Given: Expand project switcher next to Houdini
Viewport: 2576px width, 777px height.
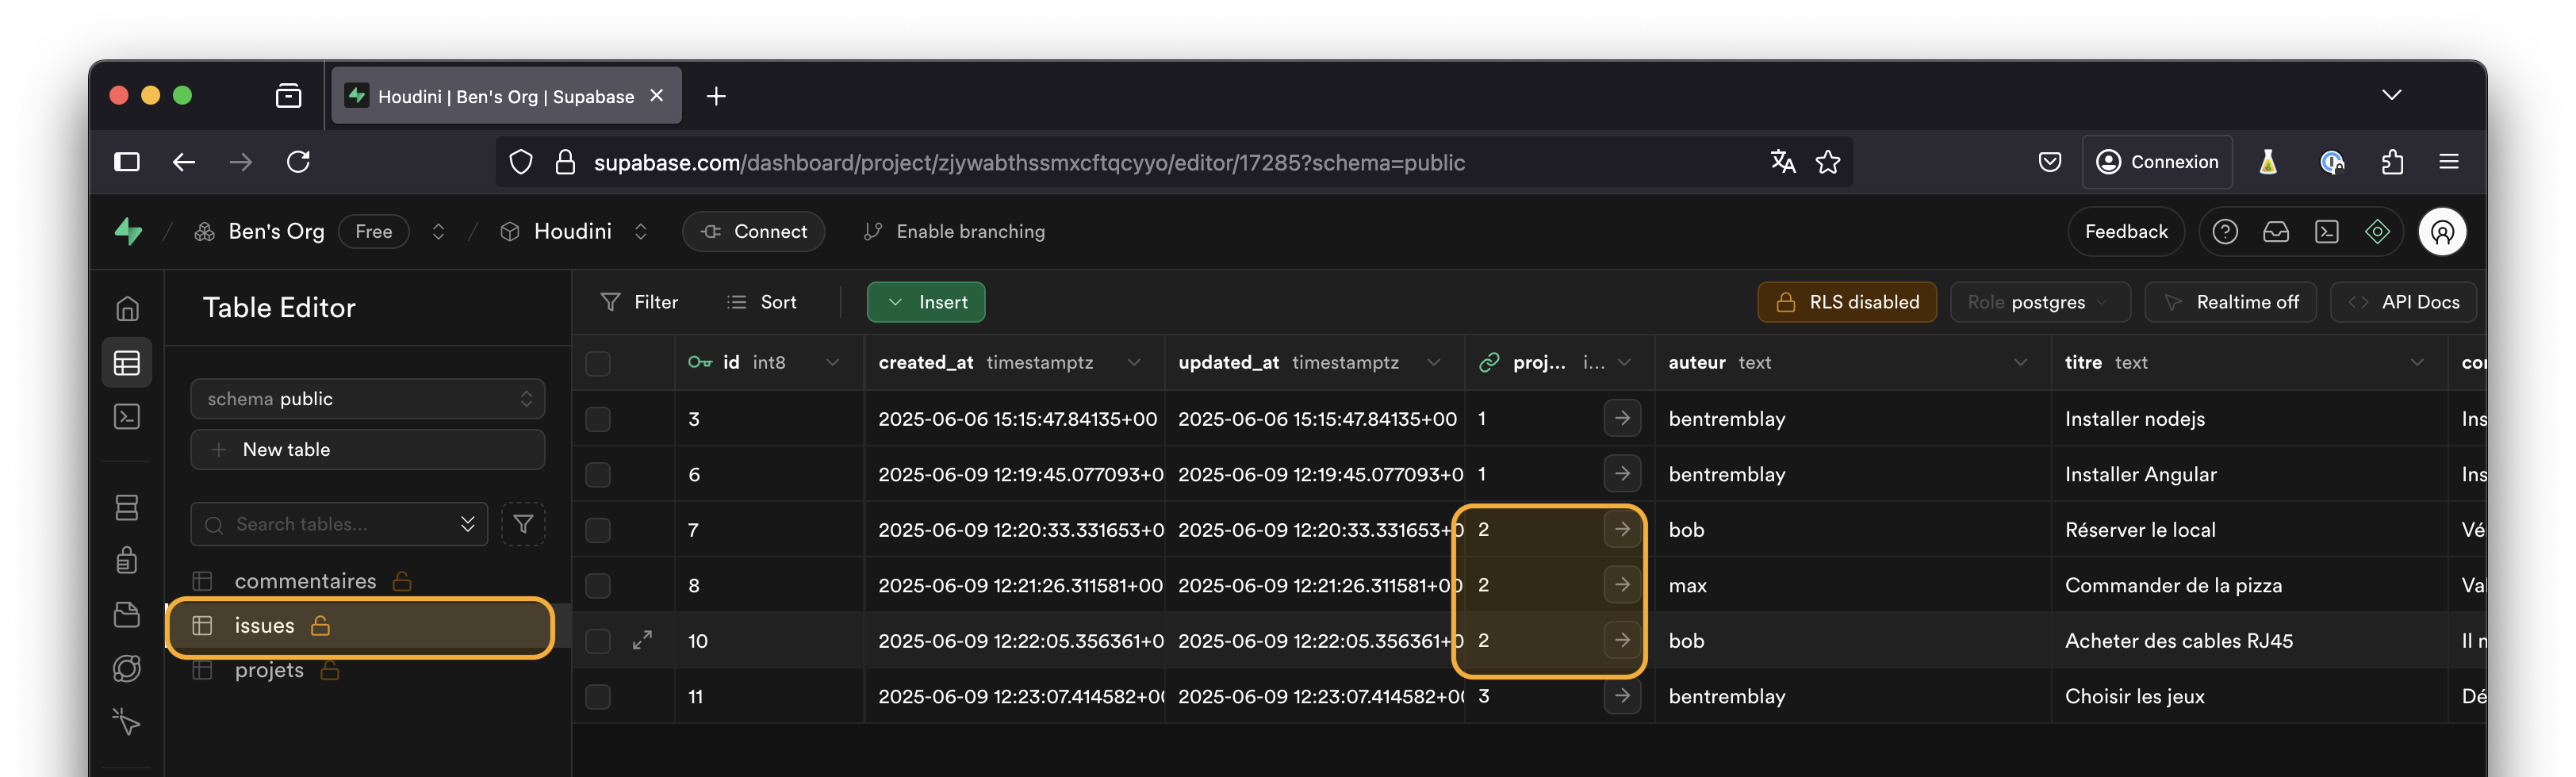Looking at the screenshot, I should [x=641, y=231].
